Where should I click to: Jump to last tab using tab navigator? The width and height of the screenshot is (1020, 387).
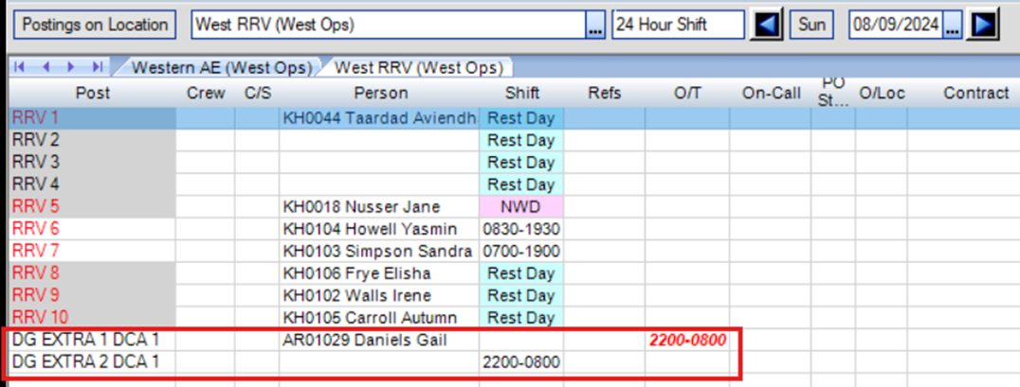point(97,67)
